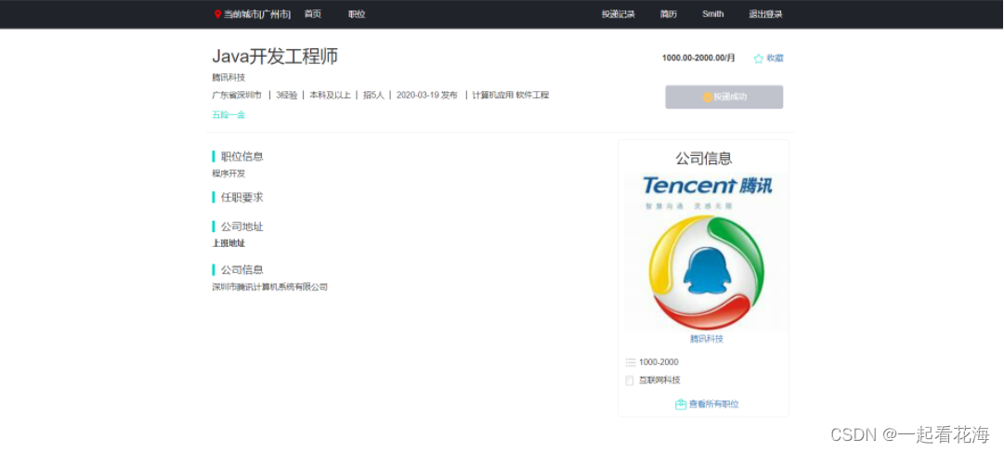Click the star favorite icon
Image resolution: width=1004 pixels, height=452 pixels.
pyautogui.click(x=759, y=58)
